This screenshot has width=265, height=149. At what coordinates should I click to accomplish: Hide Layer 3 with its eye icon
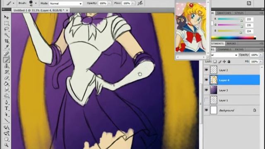(206, 90)
